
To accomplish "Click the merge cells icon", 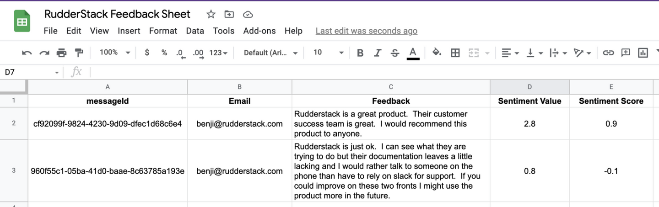I will pyautogui.click(x=473, y=53).
